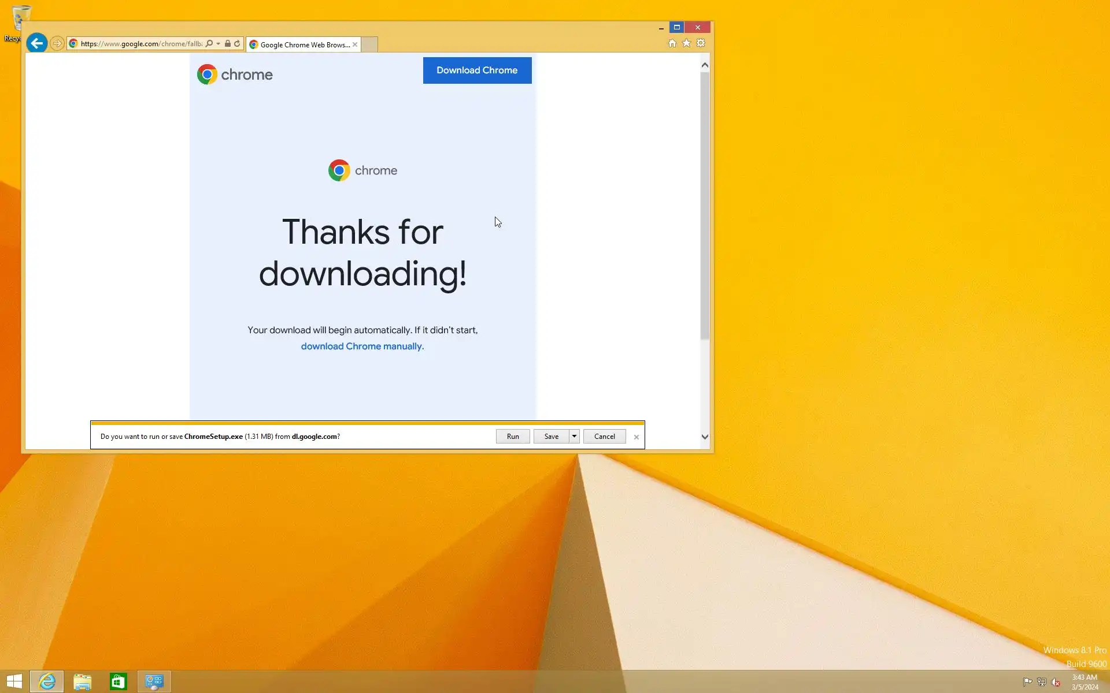Click the address bar search magnifier icon
This screenshot has width=1110, height=693.
209,44
